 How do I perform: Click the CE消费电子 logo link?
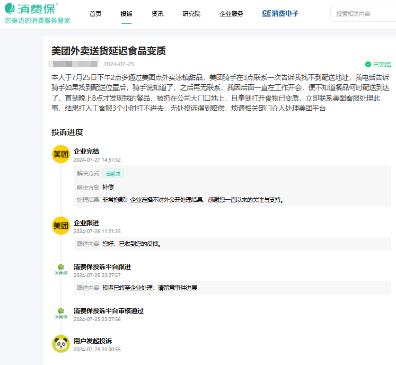click(280, 13)
